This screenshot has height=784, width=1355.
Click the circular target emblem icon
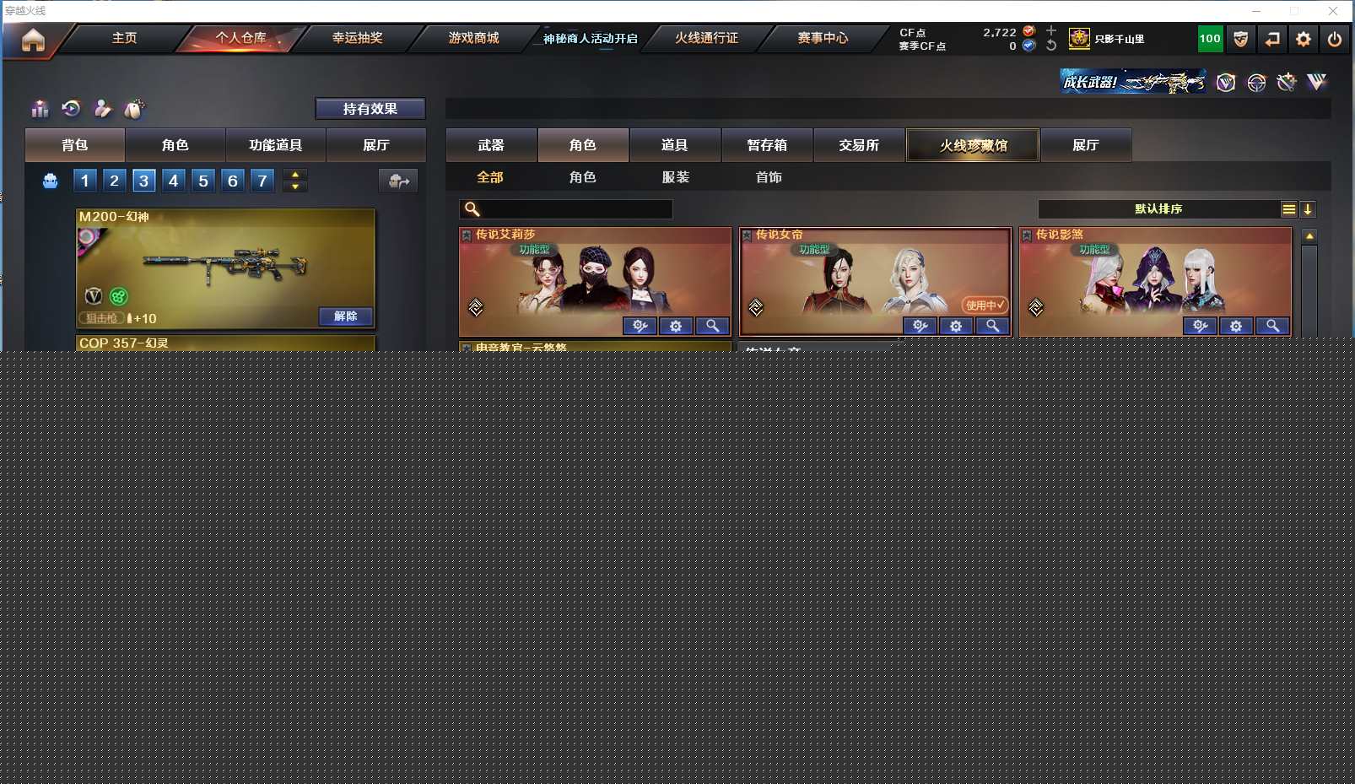[1256, 82]
